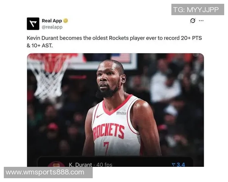This screenshot has width=228, height=182.
Task: Click the K. Durant 40 fps label
Action: pyautogui.click(x=90, y=165)
